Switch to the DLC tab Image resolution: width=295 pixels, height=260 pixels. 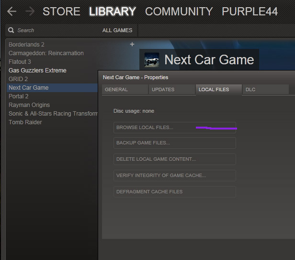coord(265,90)
